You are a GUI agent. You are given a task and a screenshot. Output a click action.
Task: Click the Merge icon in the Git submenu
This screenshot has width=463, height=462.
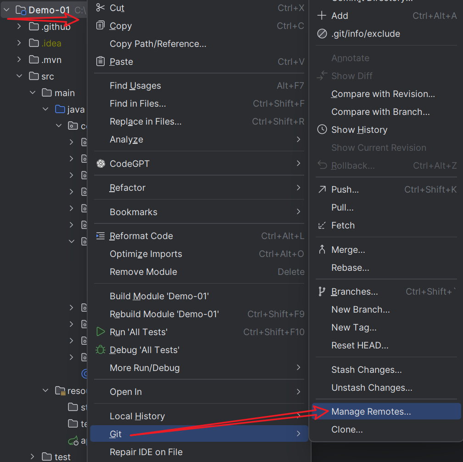point(322,250)
